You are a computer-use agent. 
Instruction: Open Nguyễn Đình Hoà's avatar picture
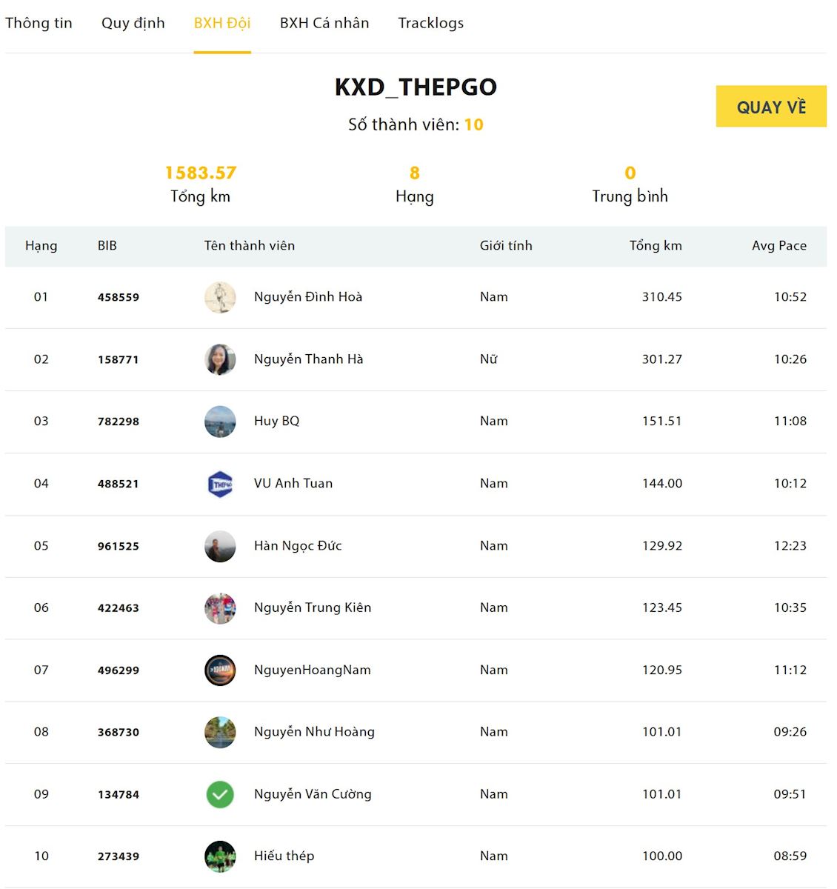[220, 297]
